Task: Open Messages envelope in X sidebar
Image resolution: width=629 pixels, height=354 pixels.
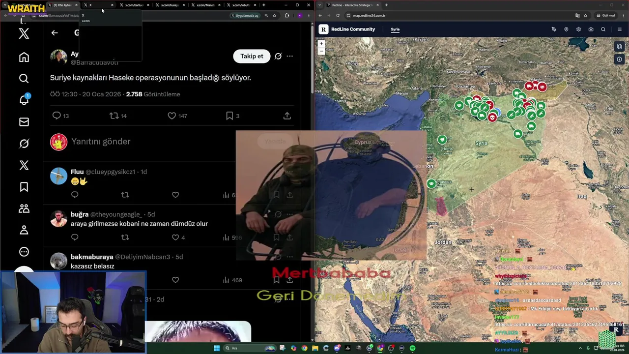Action: [24, 122]
